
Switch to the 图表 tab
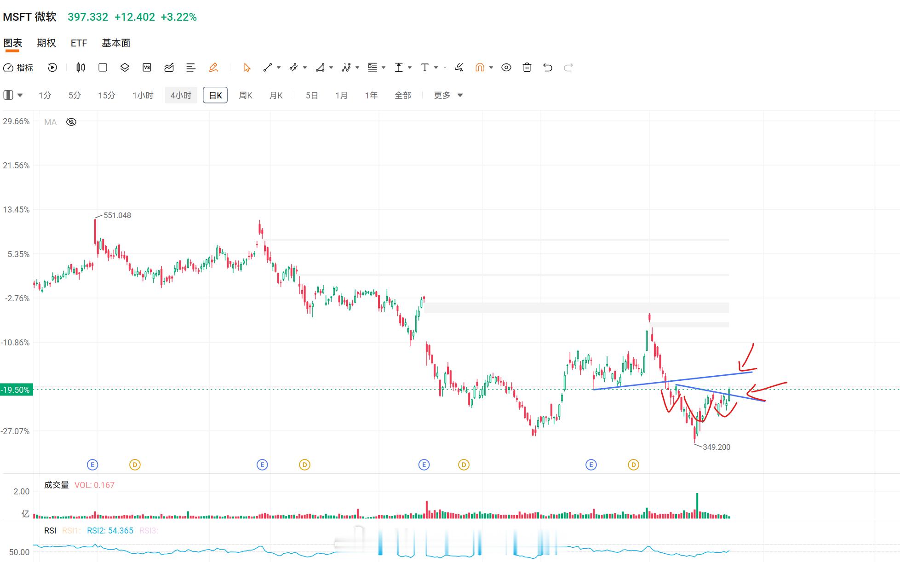tap(13, 43)
